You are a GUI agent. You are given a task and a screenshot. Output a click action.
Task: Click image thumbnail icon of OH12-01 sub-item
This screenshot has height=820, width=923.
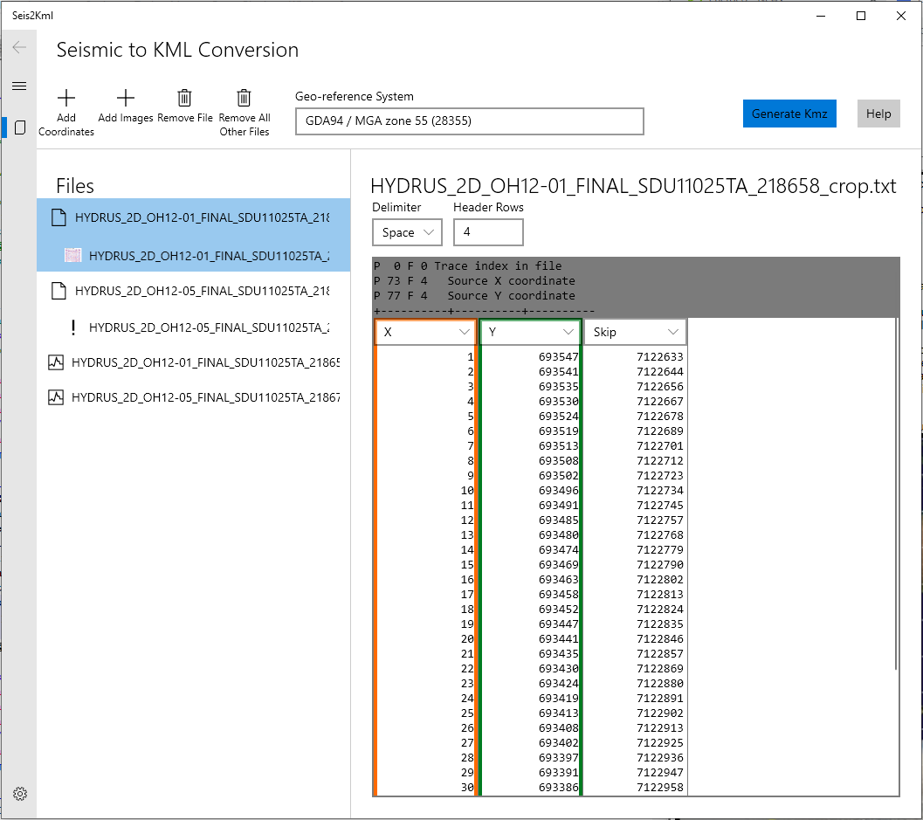tap(73, 255)
